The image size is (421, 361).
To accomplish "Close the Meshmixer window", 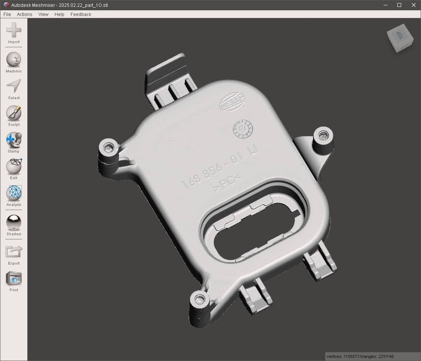I will click(413, 5).
